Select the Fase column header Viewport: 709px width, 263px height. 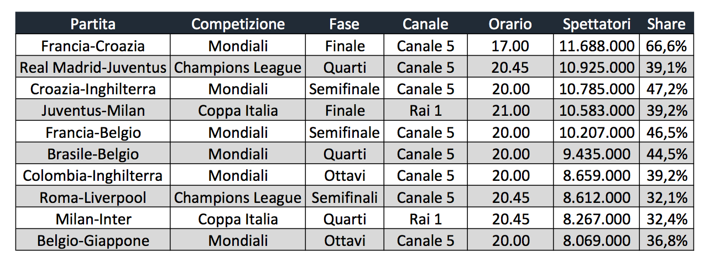[x=344, y=24]
